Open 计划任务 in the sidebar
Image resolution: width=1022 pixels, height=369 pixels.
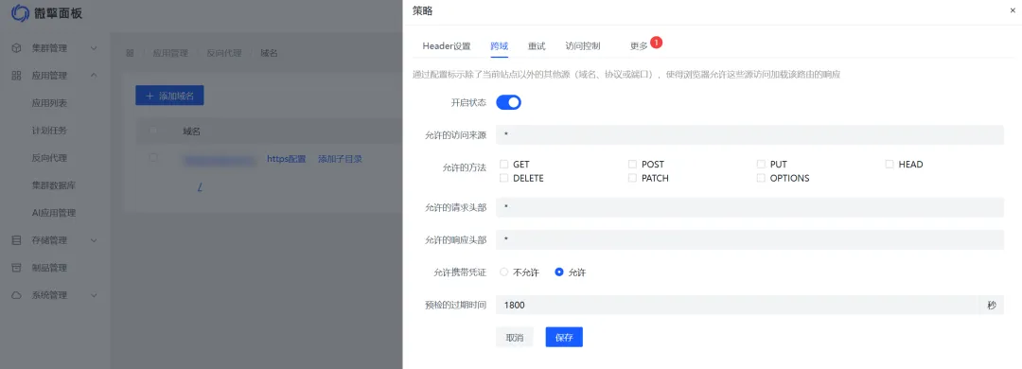pos(49,131)
